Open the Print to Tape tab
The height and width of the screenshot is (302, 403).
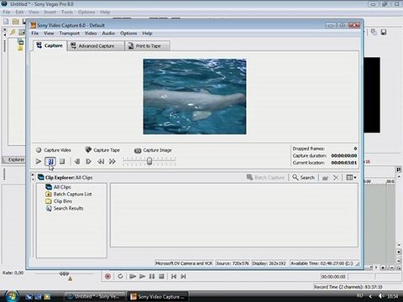coord(148,46)
